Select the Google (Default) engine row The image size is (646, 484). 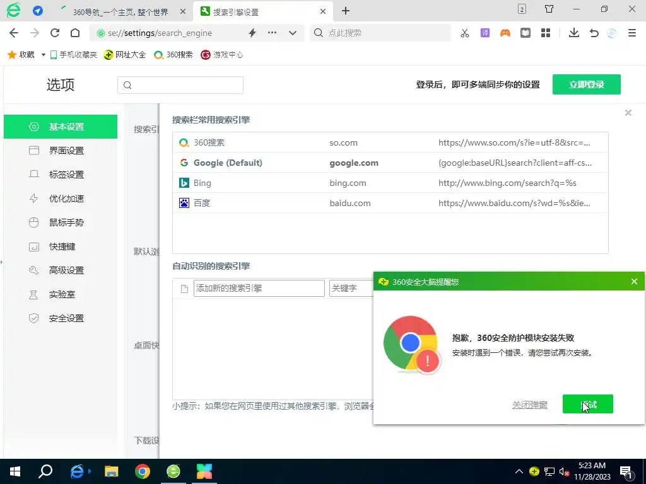coord(390,163)
